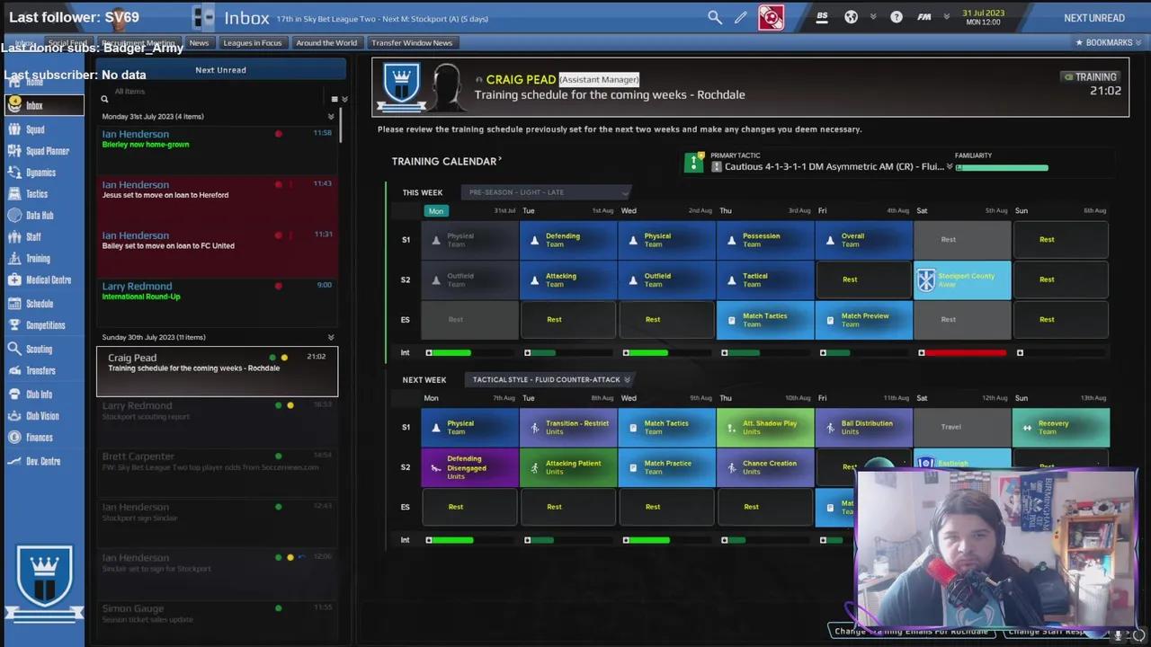Collapse the Monday 31st July message group
The width and height of the screenshot is (1151, 647).
331,117
